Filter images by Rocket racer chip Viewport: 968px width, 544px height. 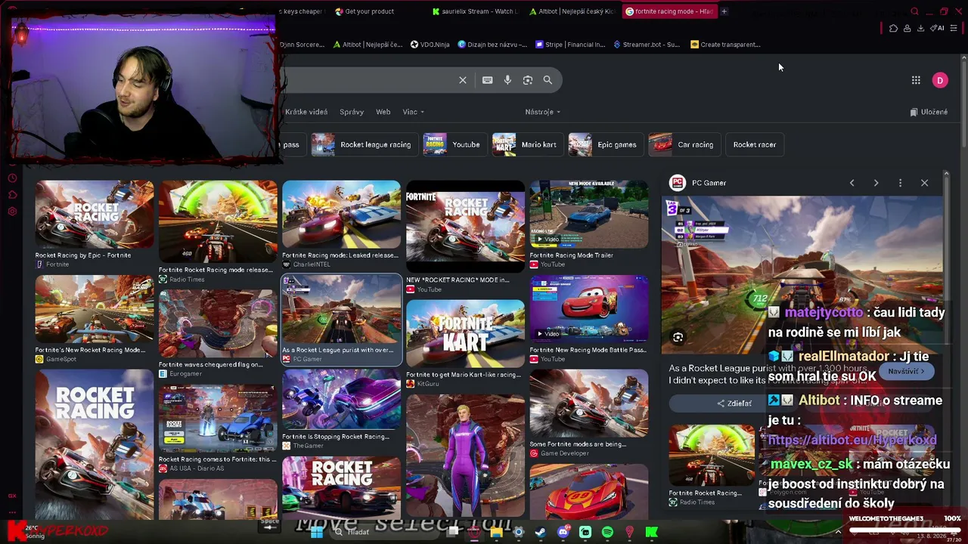[x=755, y=144]
